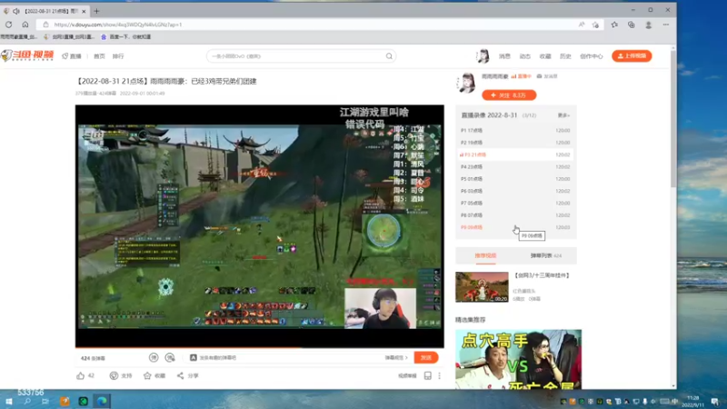727x409 pixels.
Task: Open the 消息 header item
Action: 504,56
